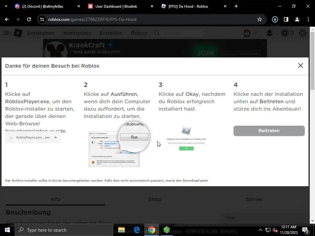
Task: Open Roblox settings gear
Action: click(x=303, y=33)
